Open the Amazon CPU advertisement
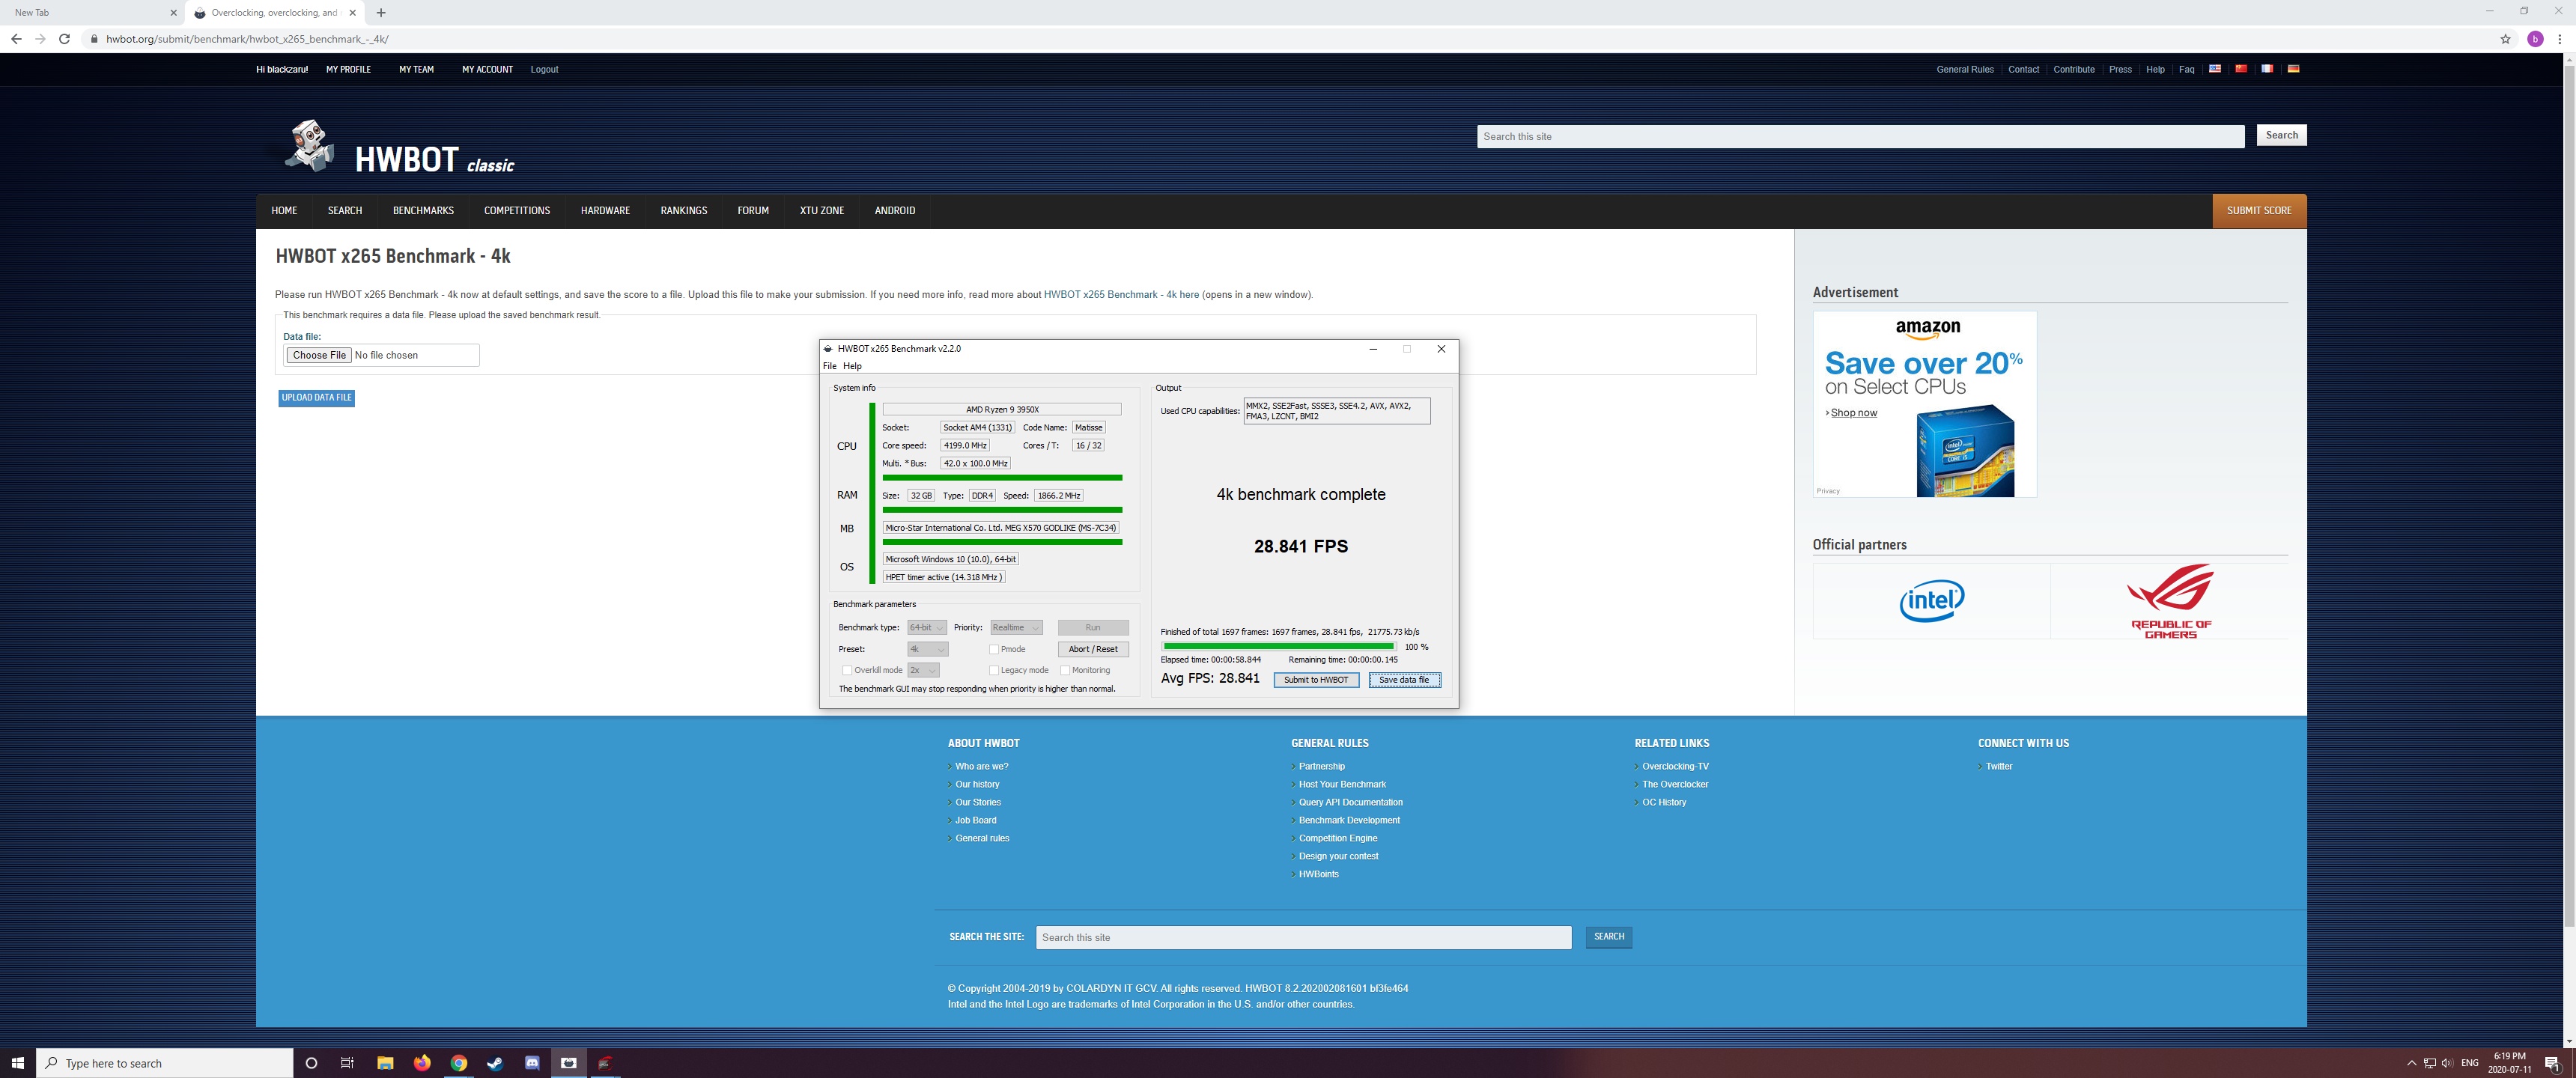 pyautogui.click(x=1924, y=404)
